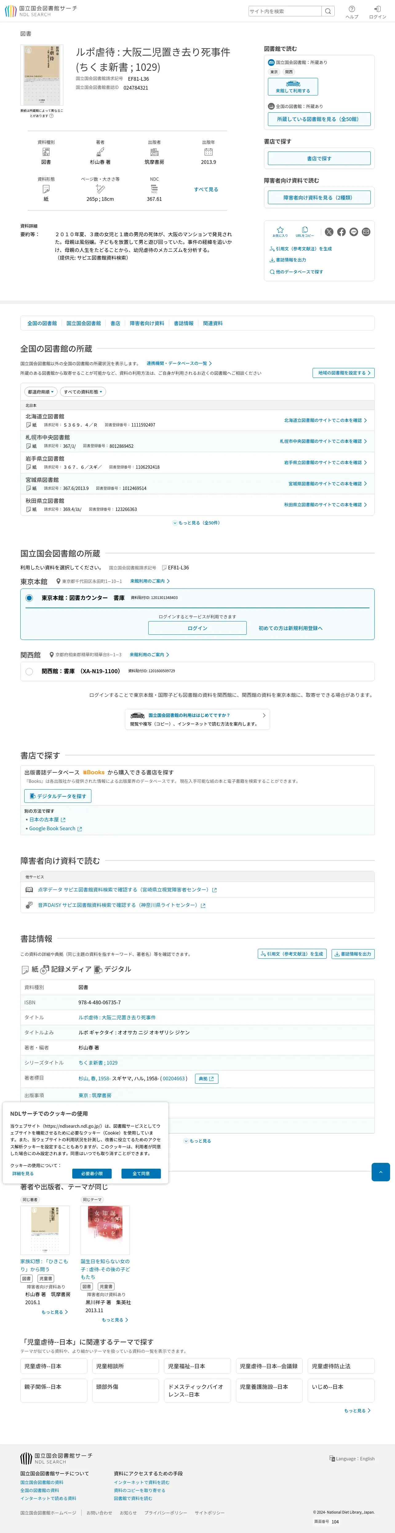This screenshot has width=395, height=1533.
Task: Click the tooltip question icon under book cover
Action: point(51,116)
